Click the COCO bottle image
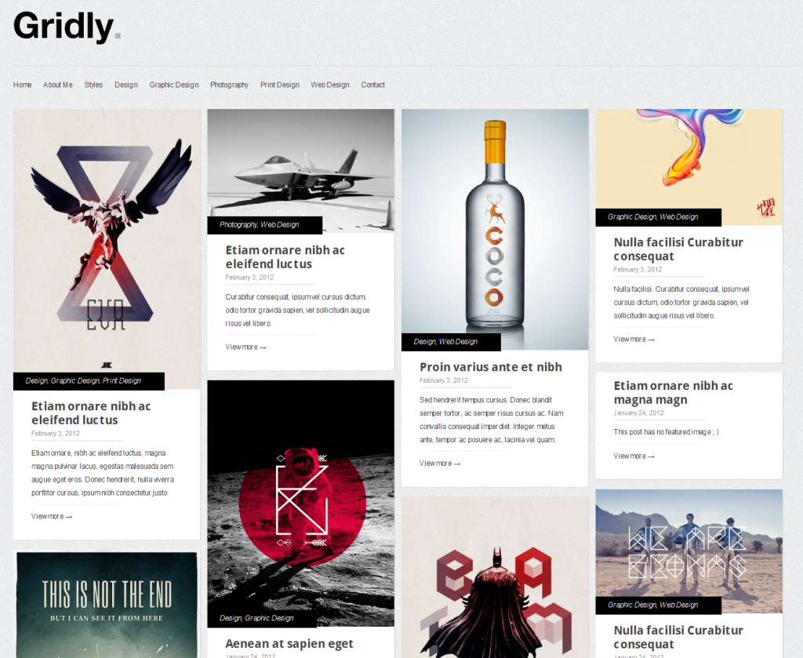The width and height of the screenshot is (803, 658). [x=495, y=229]
